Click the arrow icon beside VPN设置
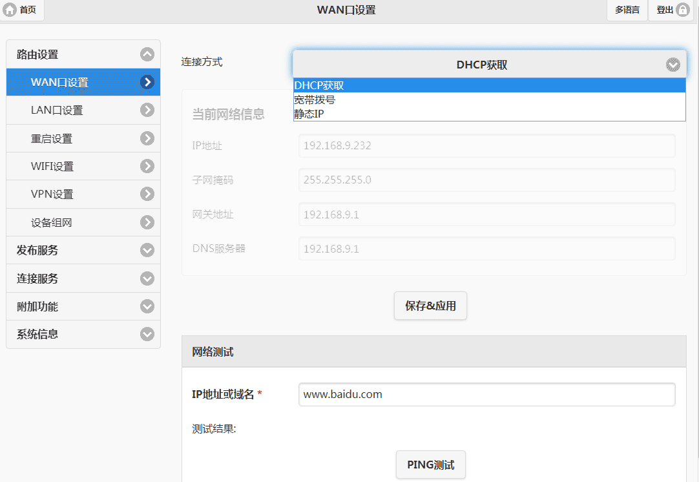 [x=147, y=194]
